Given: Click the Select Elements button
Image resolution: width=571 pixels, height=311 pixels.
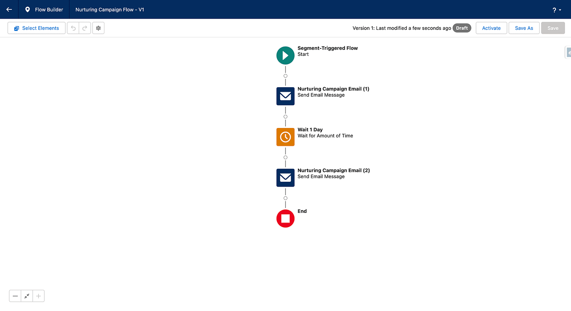Looking at the screenshot, I should (36, 28).
